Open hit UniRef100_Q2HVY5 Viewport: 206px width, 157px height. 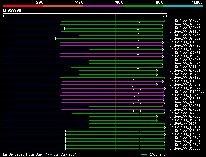coord(185,21)
